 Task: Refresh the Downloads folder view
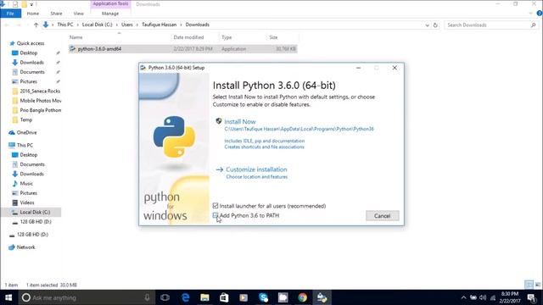click(435, 25)
